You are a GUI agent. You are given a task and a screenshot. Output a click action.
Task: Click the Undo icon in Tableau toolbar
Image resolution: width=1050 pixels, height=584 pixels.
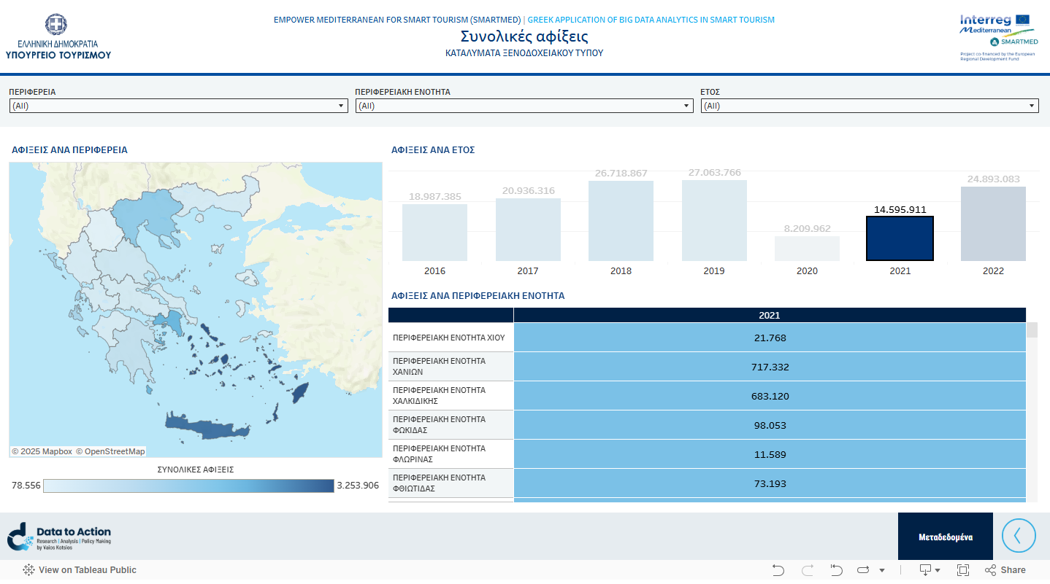point(778,570)
